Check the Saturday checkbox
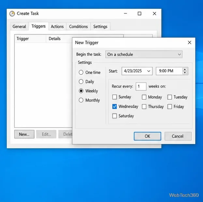 tap(115, 116)
